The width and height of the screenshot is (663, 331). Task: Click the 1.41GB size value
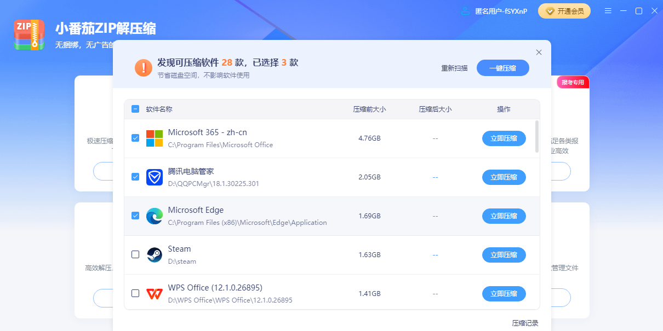tap(369, 294)
